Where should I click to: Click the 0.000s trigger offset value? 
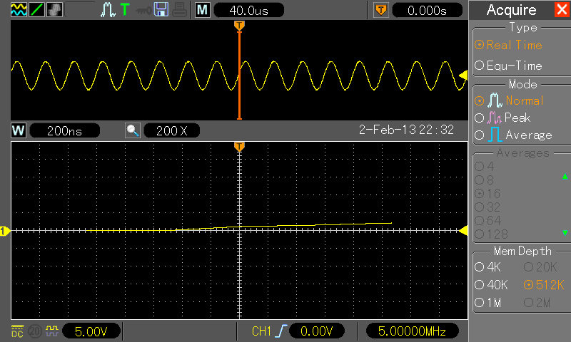click(427, 10)
